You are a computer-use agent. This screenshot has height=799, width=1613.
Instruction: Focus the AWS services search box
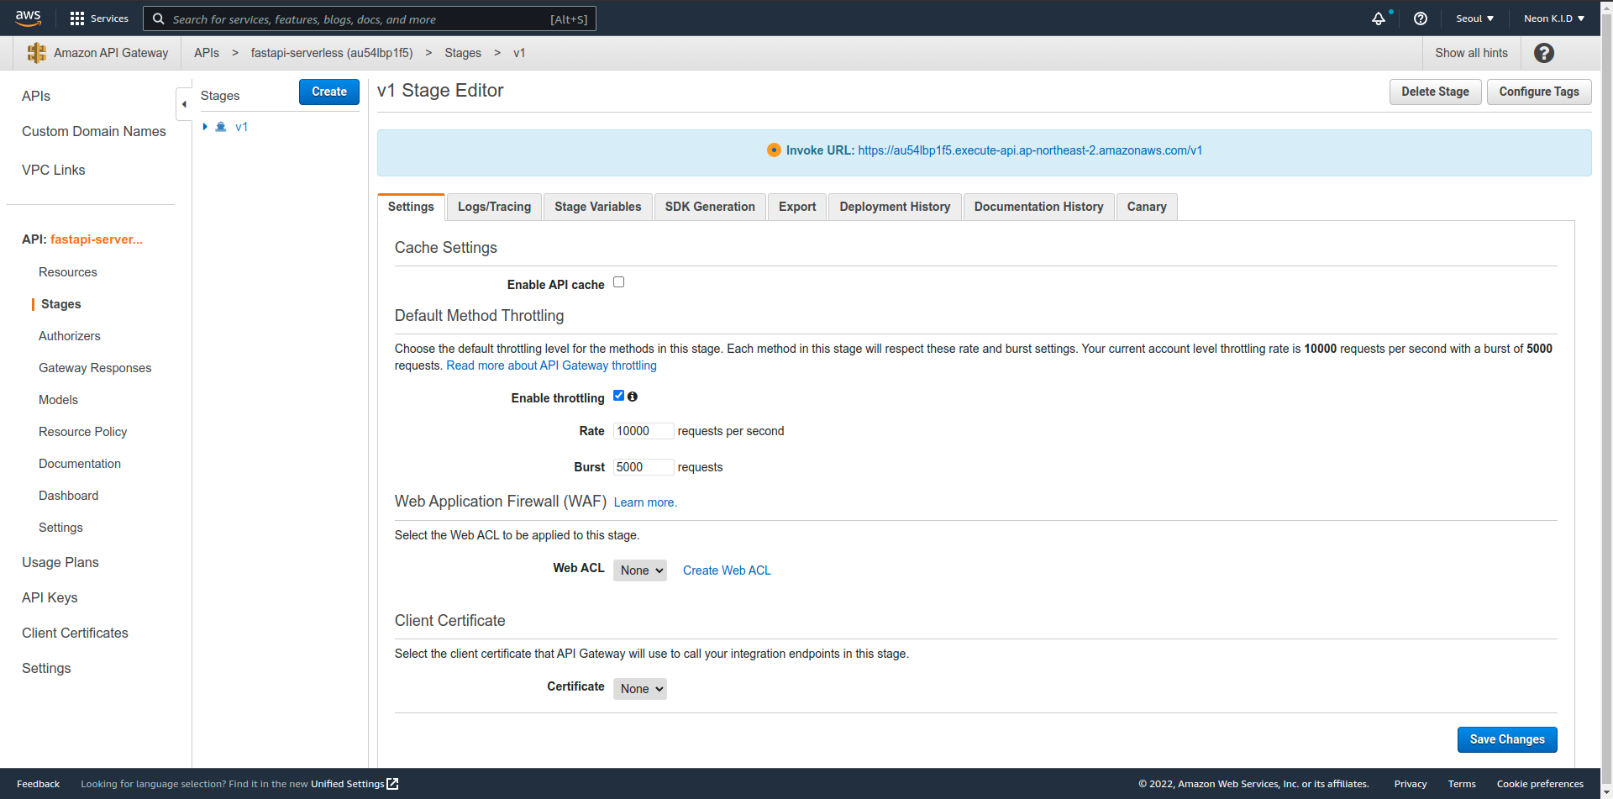pos(370,18)
